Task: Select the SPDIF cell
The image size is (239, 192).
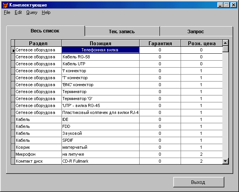Action: 101,140
